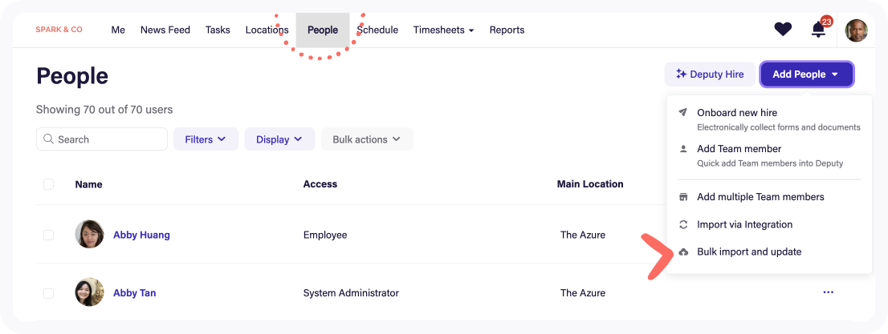Click the Spark & Co logo

[59, 30]
